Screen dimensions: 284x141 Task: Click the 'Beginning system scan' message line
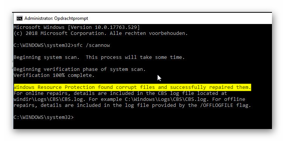point(99,57)
